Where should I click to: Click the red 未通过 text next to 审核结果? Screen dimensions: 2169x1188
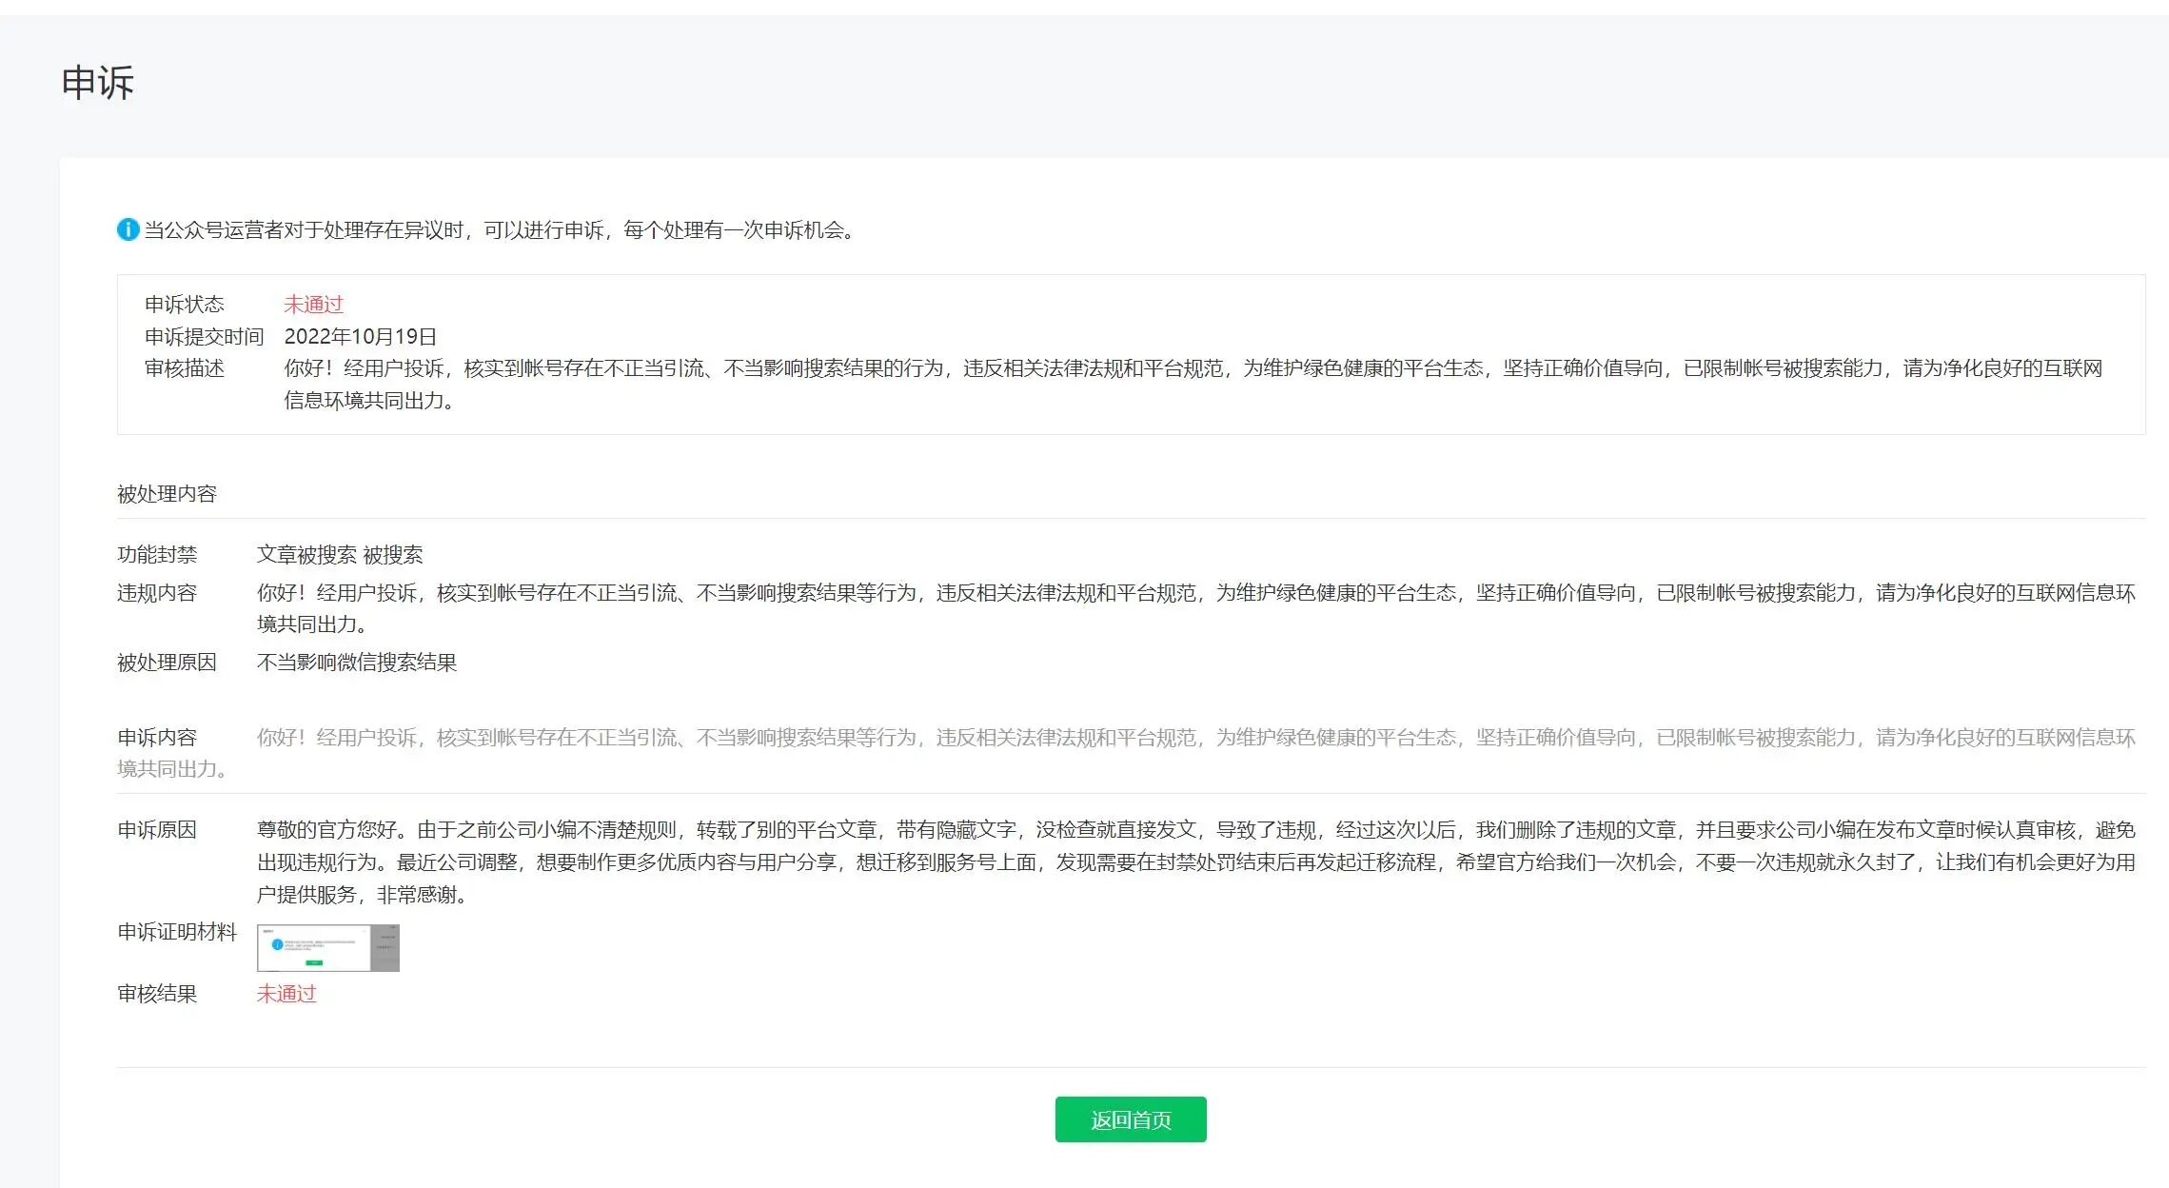[x=286, y=994]
